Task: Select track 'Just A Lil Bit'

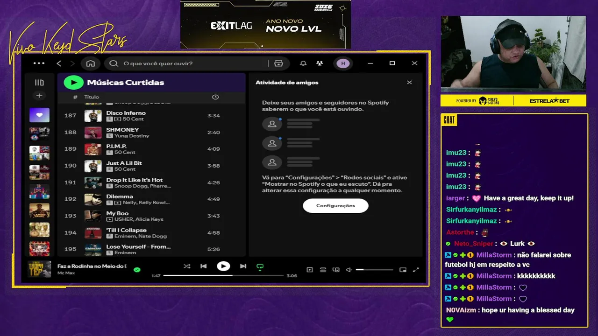Action: click(151, 166)
